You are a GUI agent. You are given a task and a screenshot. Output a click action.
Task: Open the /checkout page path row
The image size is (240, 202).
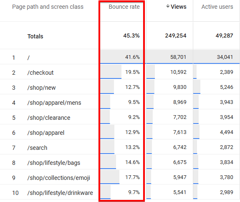click(x=40, y=73)
